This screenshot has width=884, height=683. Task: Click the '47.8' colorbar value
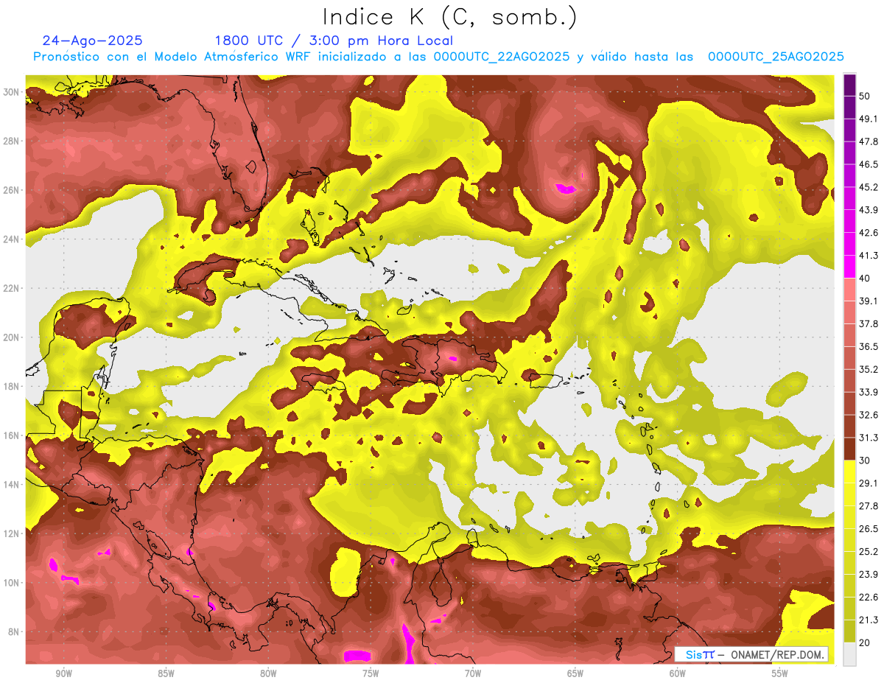[869, 141]
